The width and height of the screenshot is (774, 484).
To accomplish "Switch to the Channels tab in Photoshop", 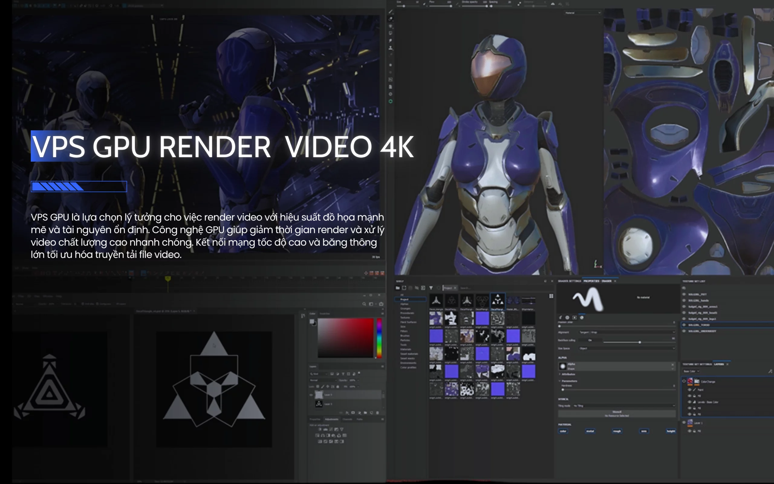I will 347,419.
